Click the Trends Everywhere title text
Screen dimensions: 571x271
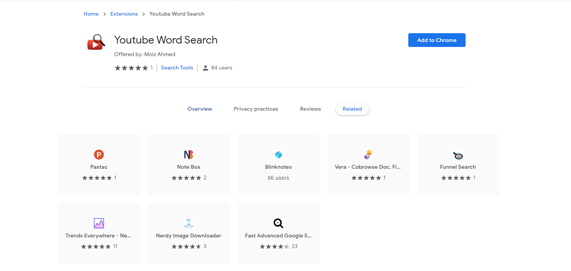click(x=99, y=236)
